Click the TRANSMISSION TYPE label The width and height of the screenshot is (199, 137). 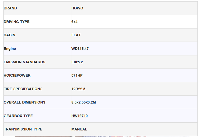[x=23, y=129]
